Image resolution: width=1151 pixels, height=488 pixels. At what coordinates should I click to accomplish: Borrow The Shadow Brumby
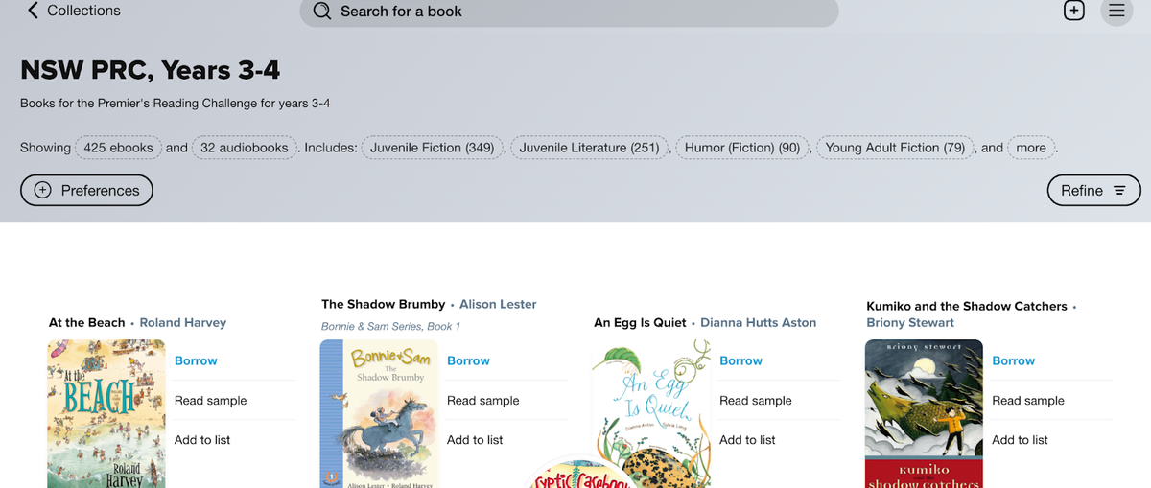tap(468, 360)
